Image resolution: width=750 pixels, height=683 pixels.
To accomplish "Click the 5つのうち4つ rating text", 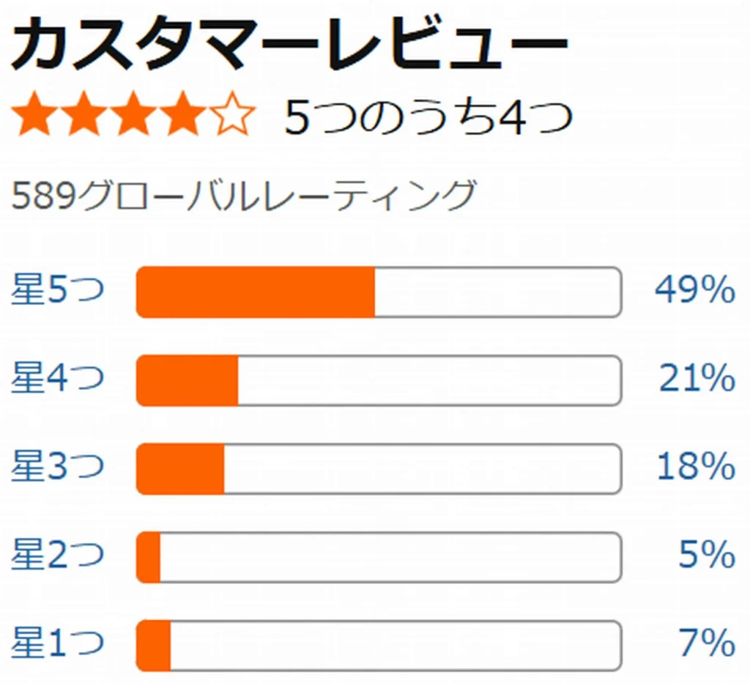I will point(428,117).
